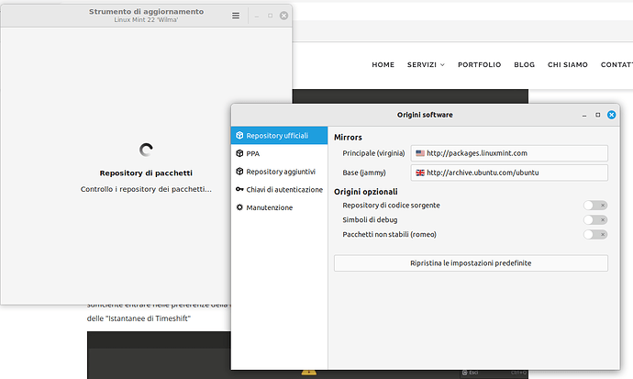Click the PPA package icon
Viewport: 633px width, 379px height.
pyautogui.click(x=239, y=153)
